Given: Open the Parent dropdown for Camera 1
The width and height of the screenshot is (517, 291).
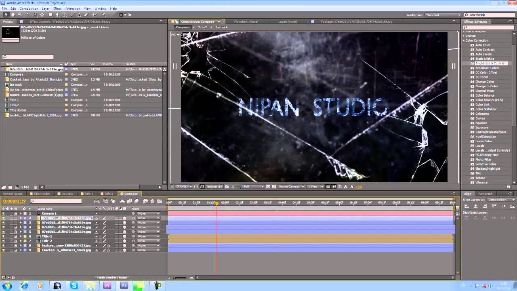Looking at the screenshot, I should point(149,213).
